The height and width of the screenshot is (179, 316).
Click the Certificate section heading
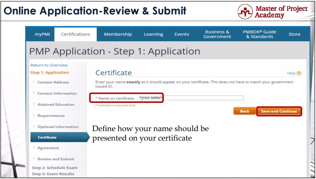pos(114,73)
